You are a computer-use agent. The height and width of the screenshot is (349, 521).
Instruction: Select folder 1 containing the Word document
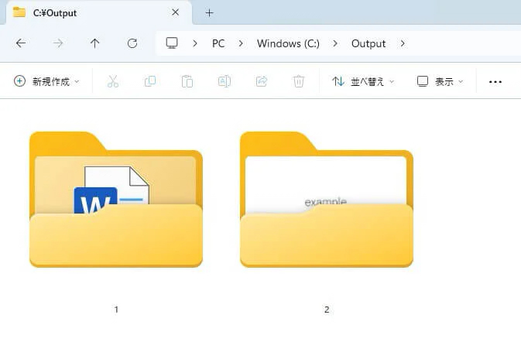click(116, 199)
